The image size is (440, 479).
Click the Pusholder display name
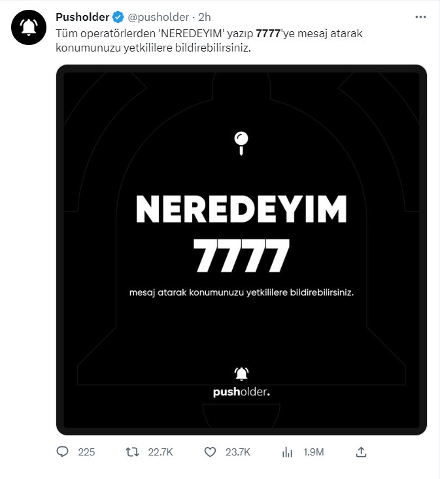pyautogui.click(x=82, y=17)
